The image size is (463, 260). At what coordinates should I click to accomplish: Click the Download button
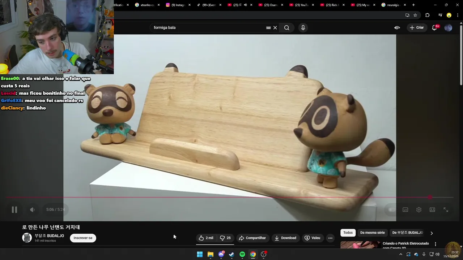[x=285, y=238]
